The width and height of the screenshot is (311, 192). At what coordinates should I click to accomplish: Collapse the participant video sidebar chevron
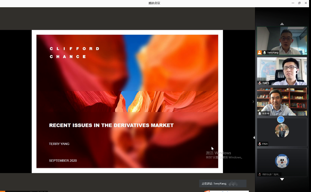(253, 102)
